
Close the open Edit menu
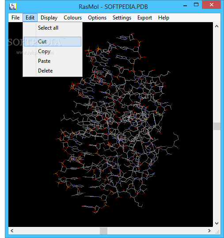click(30, 18)
